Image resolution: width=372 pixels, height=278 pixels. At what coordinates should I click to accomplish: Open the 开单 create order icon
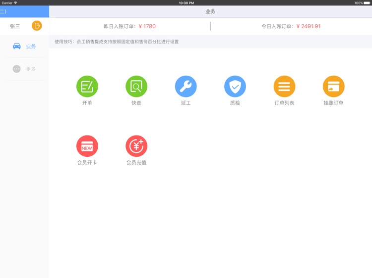coord(87,87)
